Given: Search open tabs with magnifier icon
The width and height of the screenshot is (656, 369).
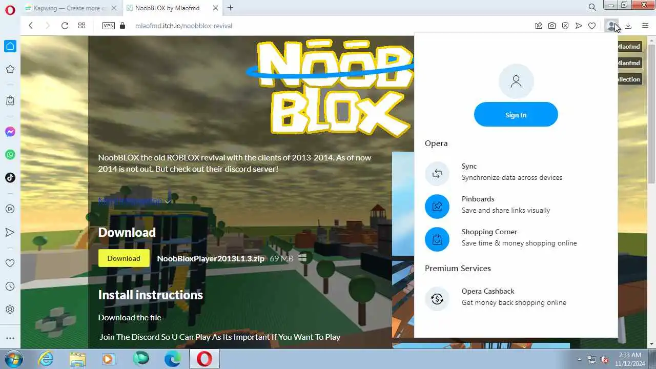Looking at the screenshot, I should 592,8.
